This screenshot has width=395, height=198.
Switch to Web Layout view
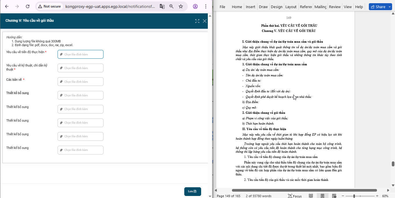click(334, 196)
